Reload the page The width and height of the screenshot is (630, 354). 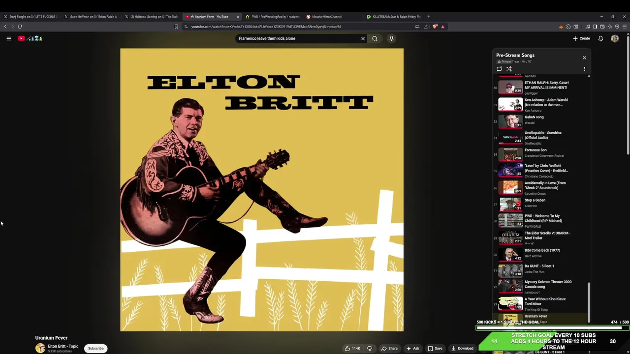[20, 27]
